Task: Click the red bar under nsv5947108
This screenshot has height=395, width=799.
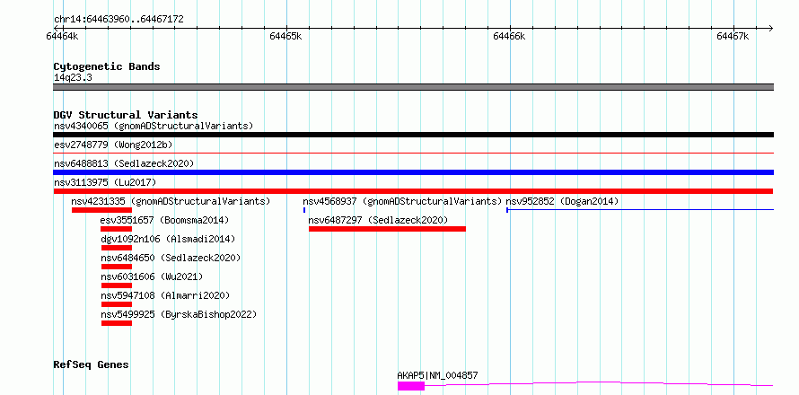Action: tap(117, 304)
